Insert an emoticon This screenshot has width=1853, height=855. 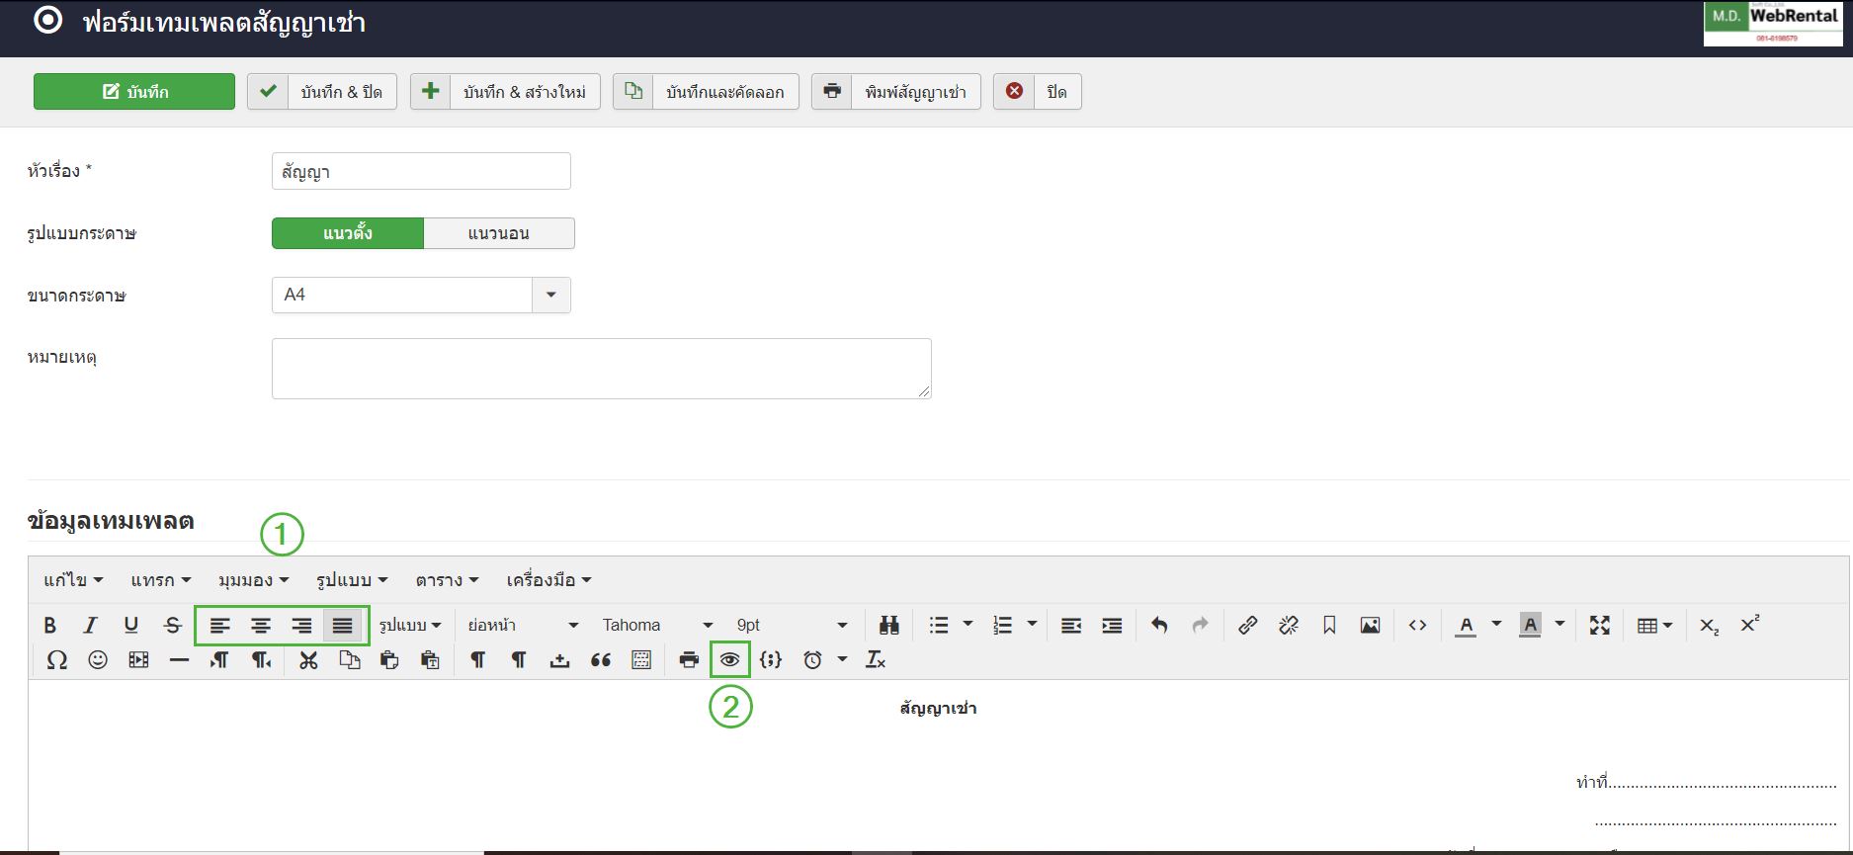click(x=98, y=659)
